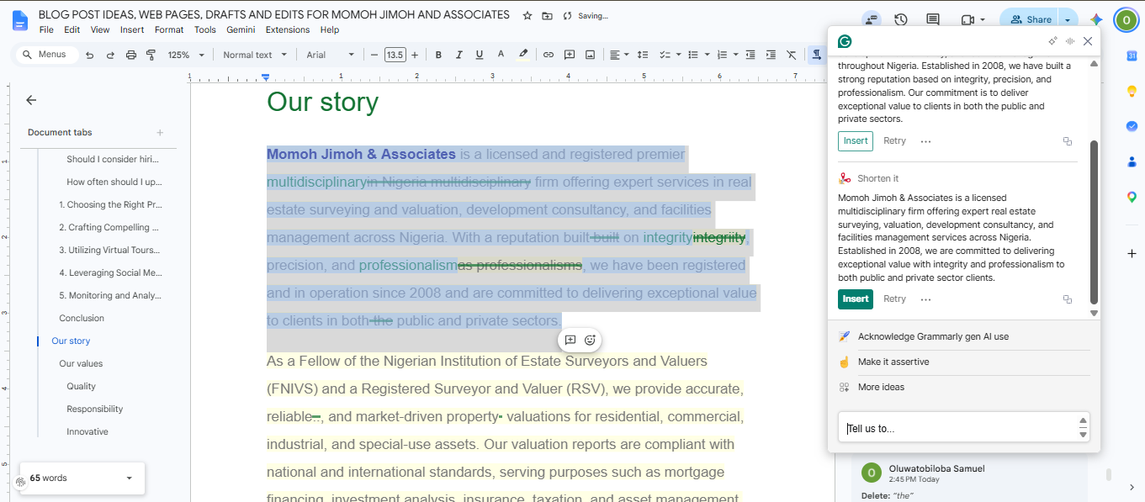The width and height of the screenshot is (1145, 502).
Task: Toggle bold formatting
Action: (438, 55)
